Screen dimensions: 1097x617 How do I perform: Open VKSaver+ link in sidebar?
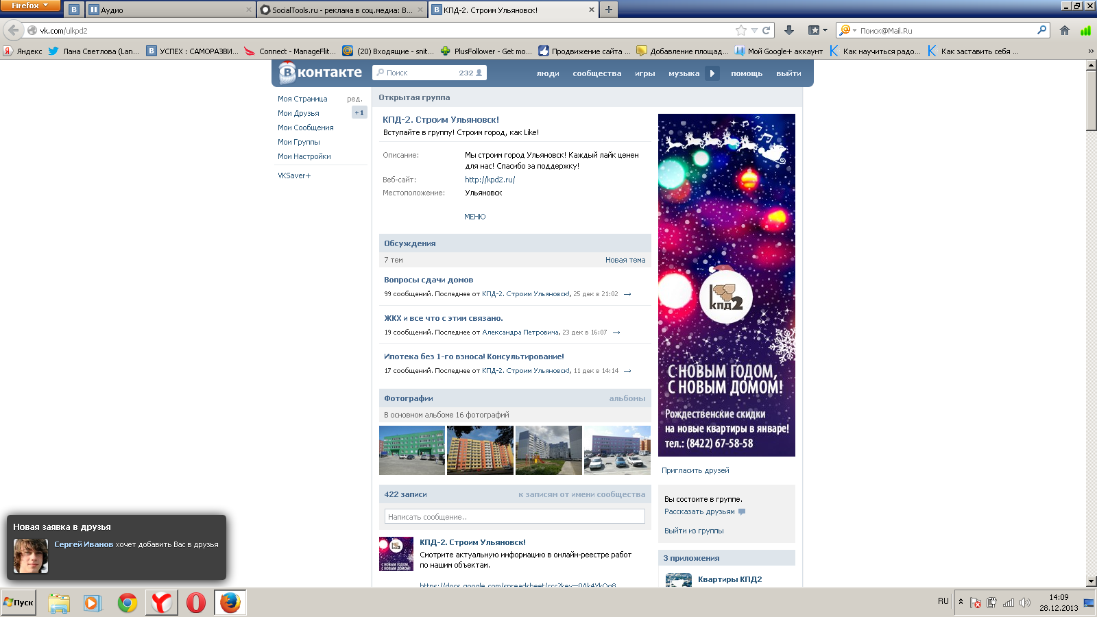pyautogui.click(x=294, y=176)
